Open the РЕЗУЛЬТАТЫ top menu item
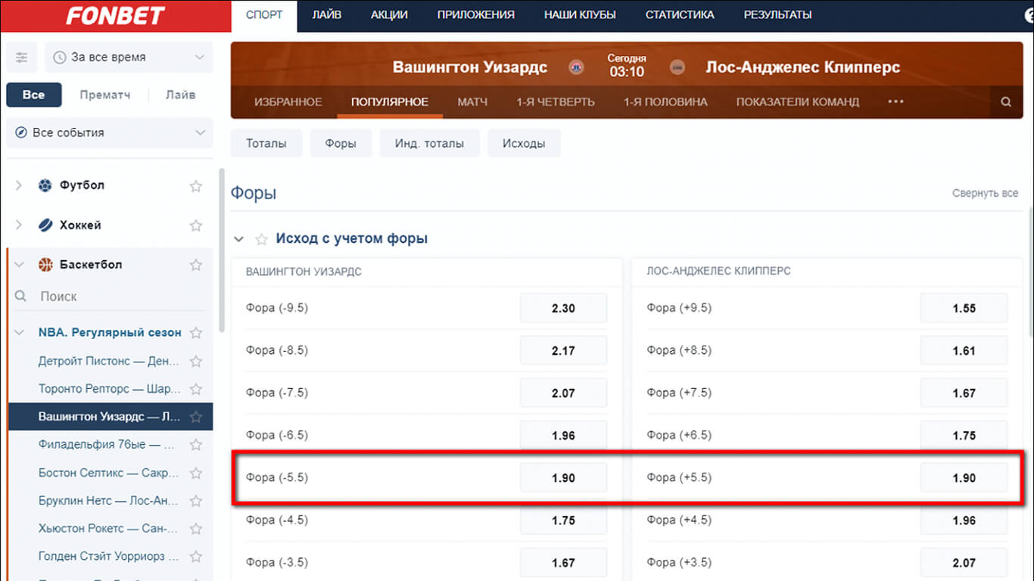 777,15
